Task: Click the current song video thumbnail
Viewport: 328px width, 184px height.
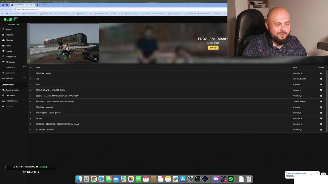Action: tap(64, 43)
